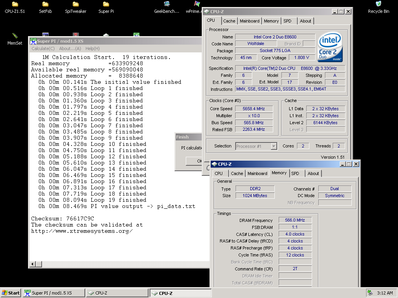Activate Super PI taskbar button
398x298 pixels.
[x=54, y=293]
